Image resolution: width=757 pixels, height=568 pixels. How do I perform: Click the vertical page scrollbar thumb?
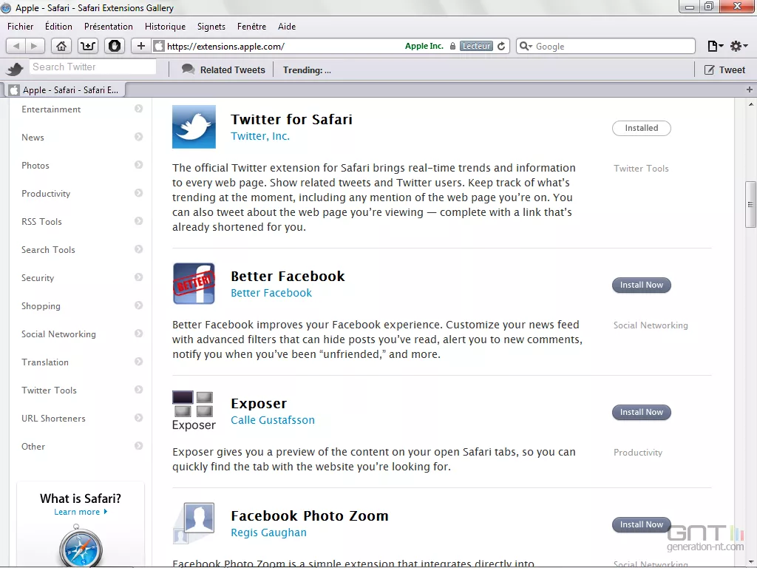point(750,204)
